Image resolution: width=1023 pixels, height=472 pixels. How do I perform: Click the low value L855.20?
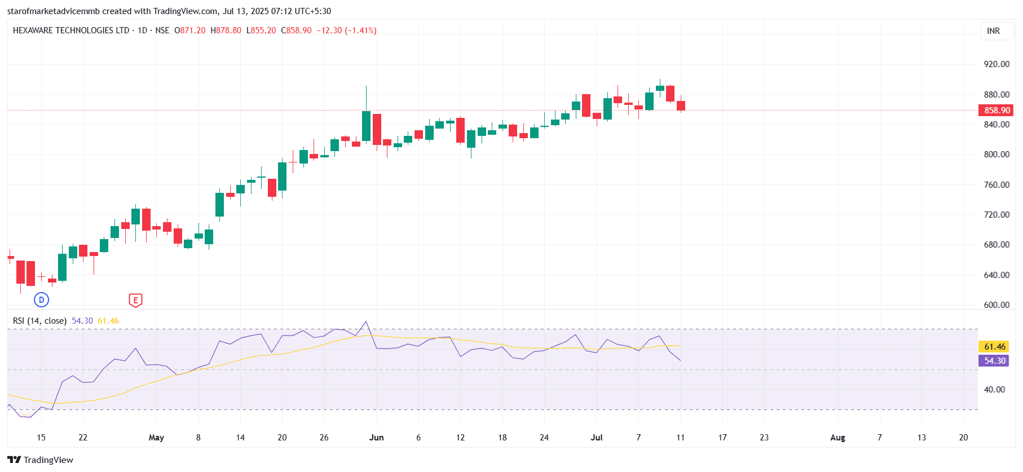tap(261, 30)
